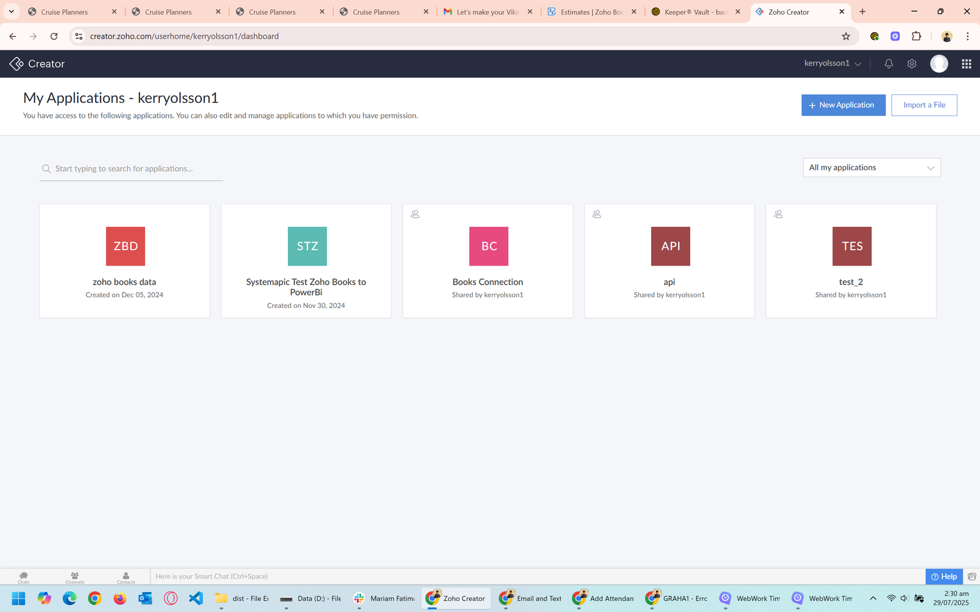Open the settings gear in Creator header
Viewport: 980px width, 612px height.
coord(912,64)
